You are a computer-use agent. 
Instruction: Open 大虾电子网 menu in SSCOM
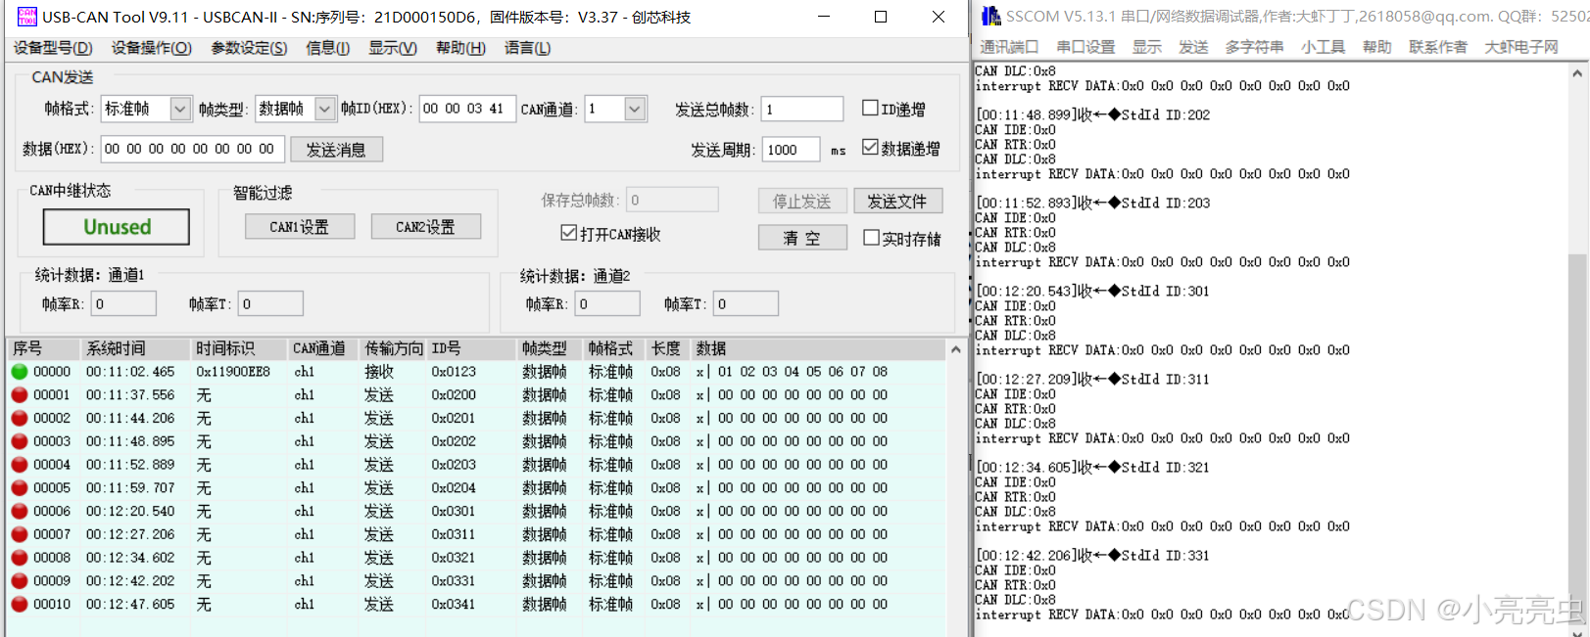[1521, 47]
